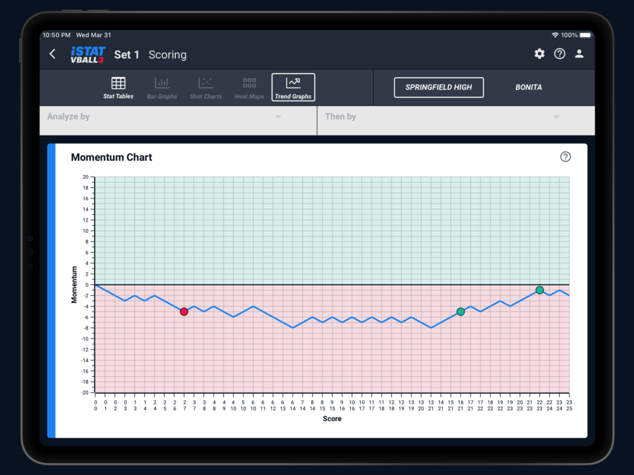
Task: Select the Springfield High team
Action: tap(438, 87)
